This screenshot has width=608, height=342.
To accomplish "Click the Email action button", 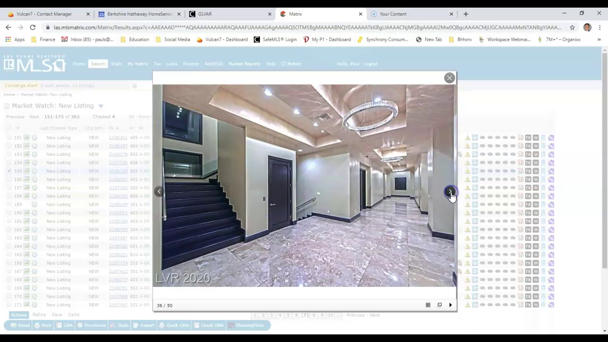I will click(19, 325).
